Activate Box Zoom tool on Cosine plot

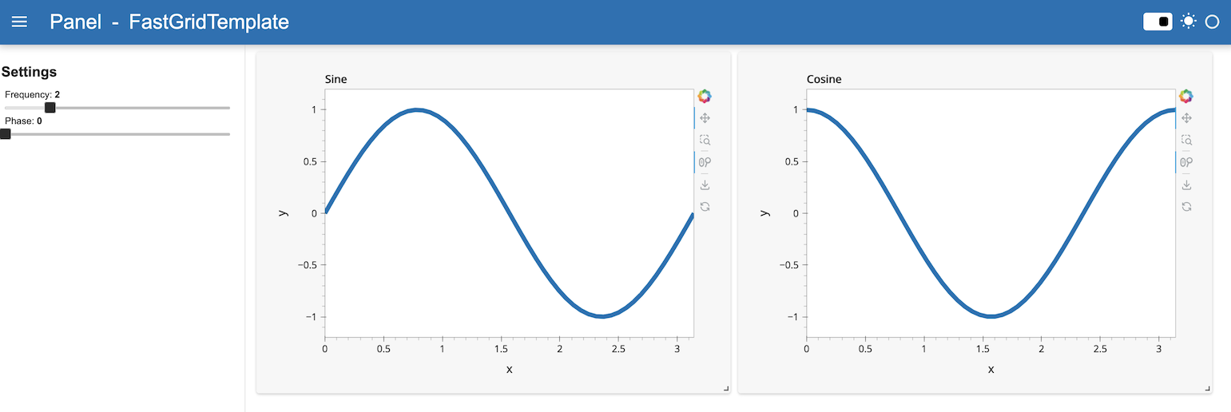pos(1187,140)
